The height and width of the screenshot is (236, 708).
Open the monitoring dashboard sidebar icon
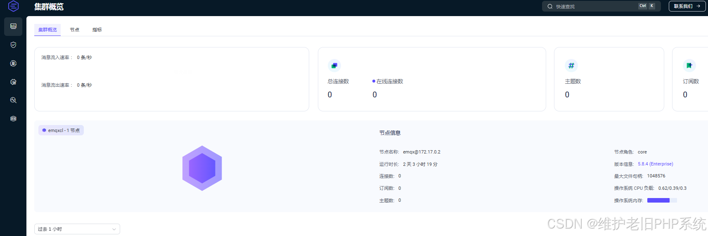pos(13,26)
